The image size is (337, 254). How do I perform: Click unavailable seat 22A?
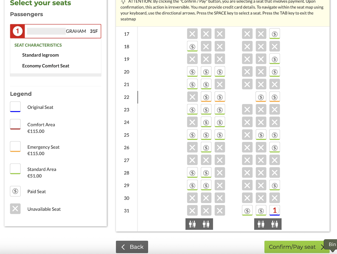192,97
